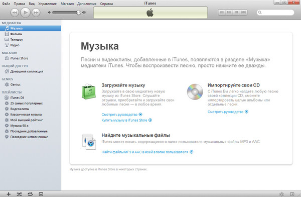Viewport: 301px width, 197px height.
Task: Click the Next track button
Action: click(x=36, y=13)
